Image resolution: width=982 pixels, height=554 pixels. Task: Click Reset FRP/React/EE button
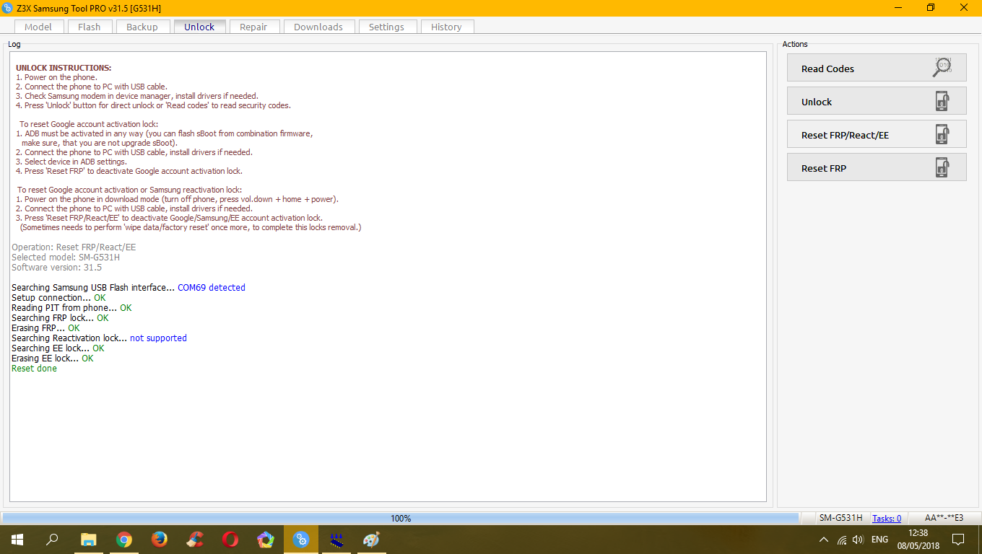[x=877, y=134]
